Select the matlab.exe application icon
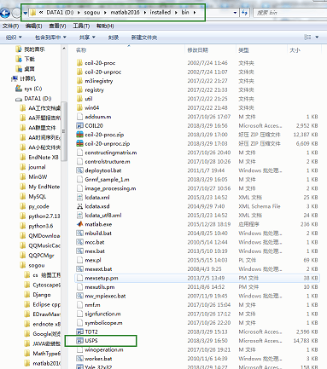The image size is (327, 369). tap(79, 224)
